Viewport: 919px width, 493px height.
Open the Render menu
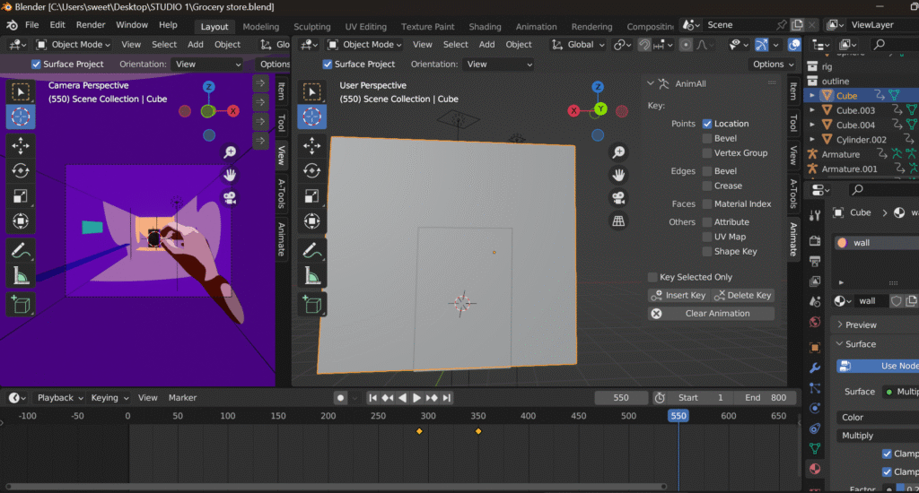91,25
